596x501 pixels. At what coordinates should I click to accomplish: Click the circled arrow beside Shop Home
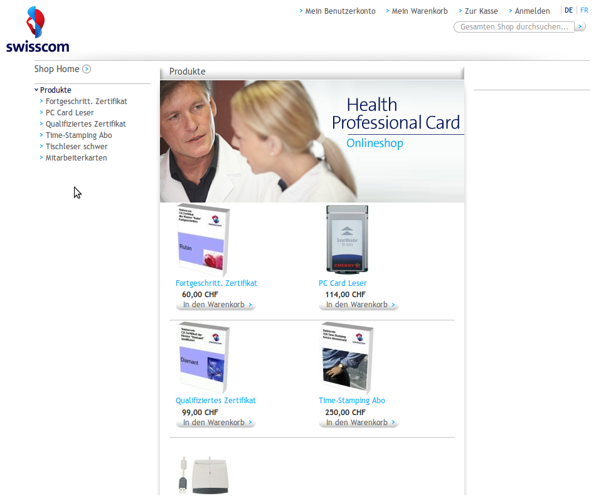[x=87, y=69]
